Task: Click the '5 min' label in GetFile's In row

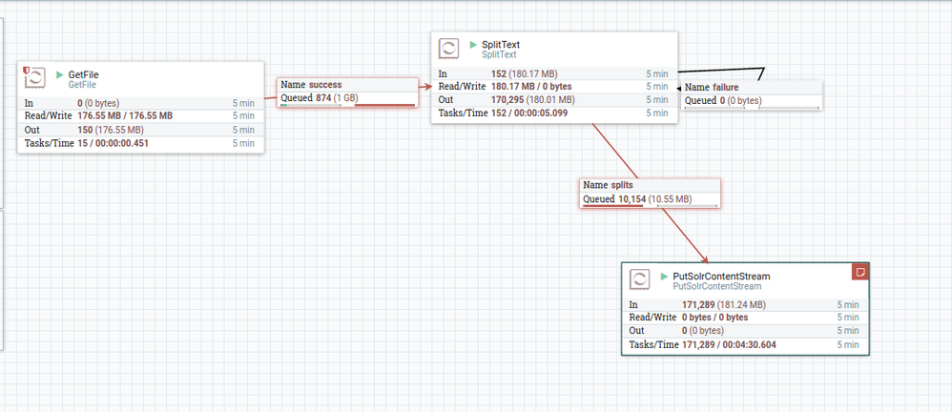Action: click(243, 103)
